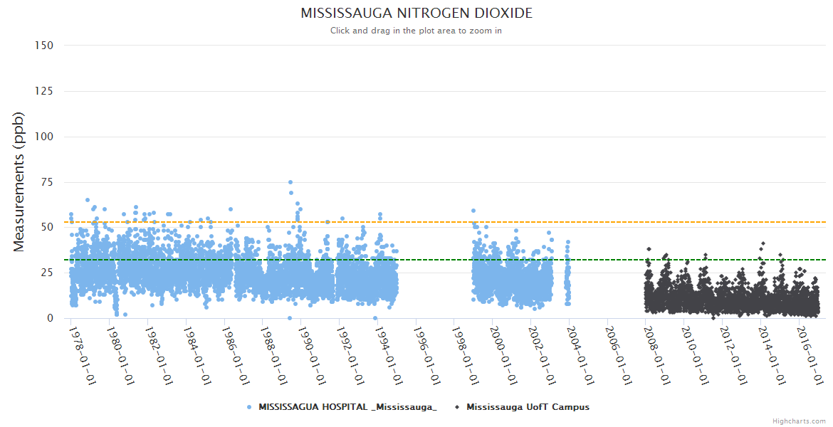The image size is (833, 427).
Task: Click the 1978-01-01 x-axis label
Action: coord(82,354)
